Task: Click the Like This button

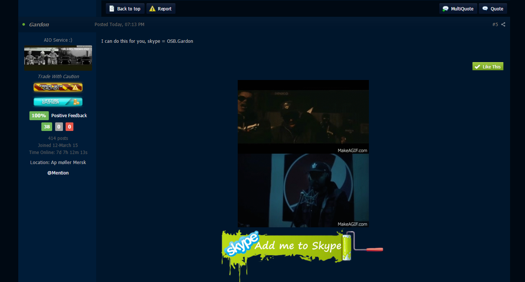Action: coord(488,67)
